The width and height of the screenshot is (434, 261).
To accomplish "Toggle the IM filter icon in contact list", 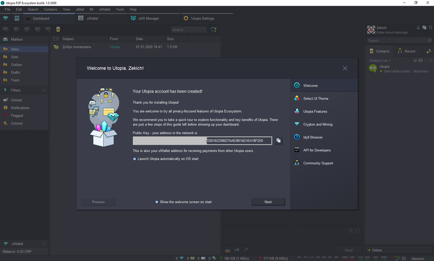I will pos(420,60).
